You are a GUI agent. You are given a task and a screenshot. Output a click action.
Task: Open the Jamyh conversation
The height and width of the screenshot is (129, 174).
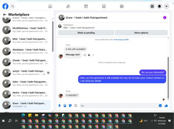point(26,72)
